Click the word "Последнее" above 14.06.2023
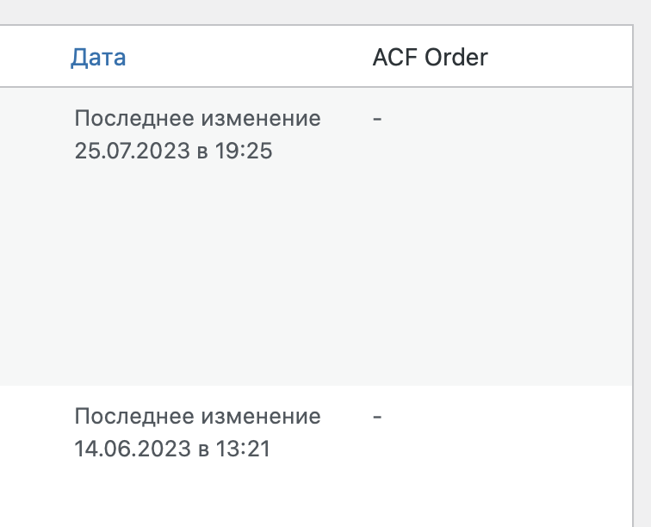Viewport: 651px width, 527px height. (133, 417)
